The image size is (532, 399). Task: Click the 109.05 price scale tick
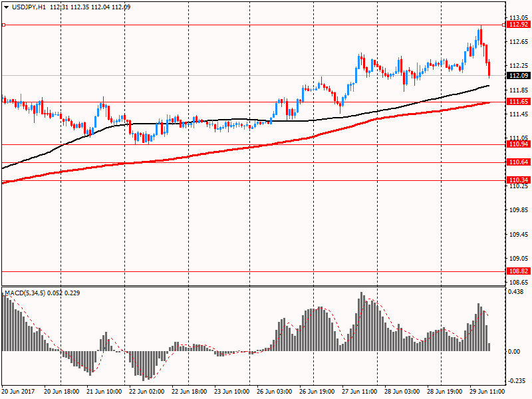pyautogui.click(x=519, y=259)
